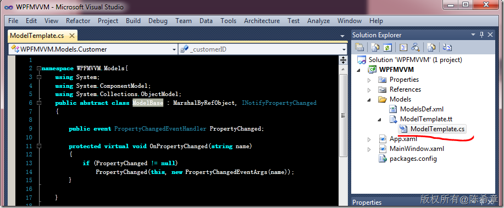Open the View menu
504x208 pixels.
(x=52, y=21)
